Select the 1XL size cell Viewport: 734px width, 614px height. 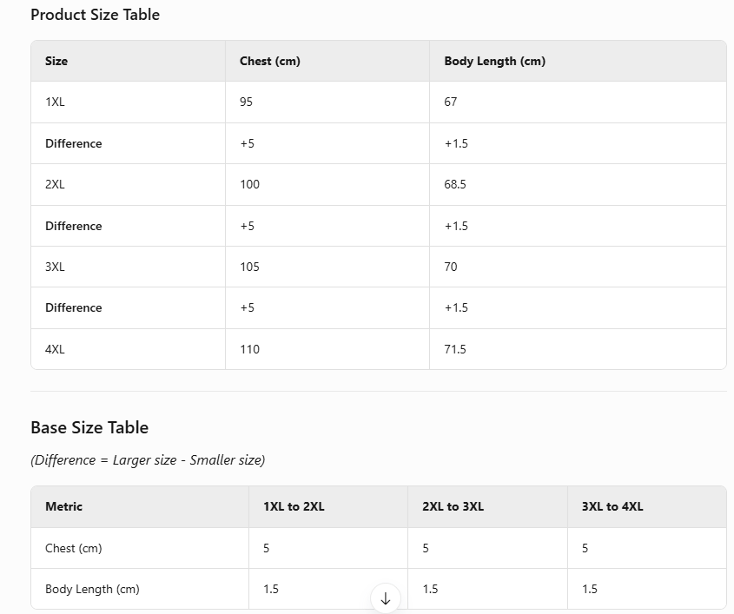55,102
